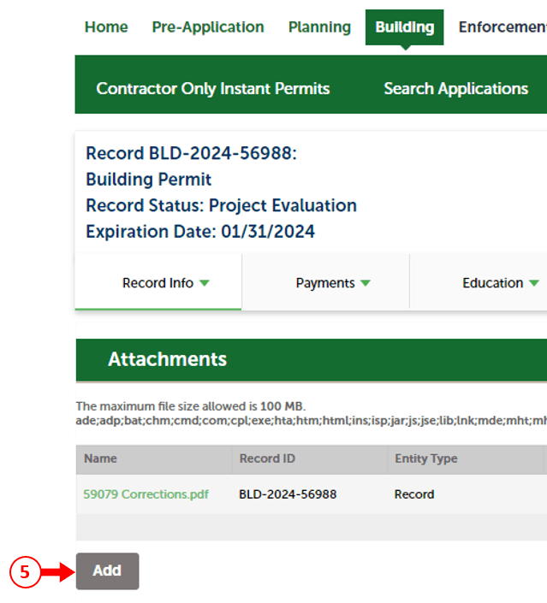The width and height of the screenshot is (547, 603).
Task: Select the BLD-2024-56988 table cell
Action: 288,494
